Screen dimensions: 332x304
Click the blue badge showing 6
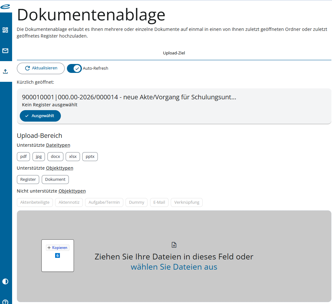coord(57,256)
